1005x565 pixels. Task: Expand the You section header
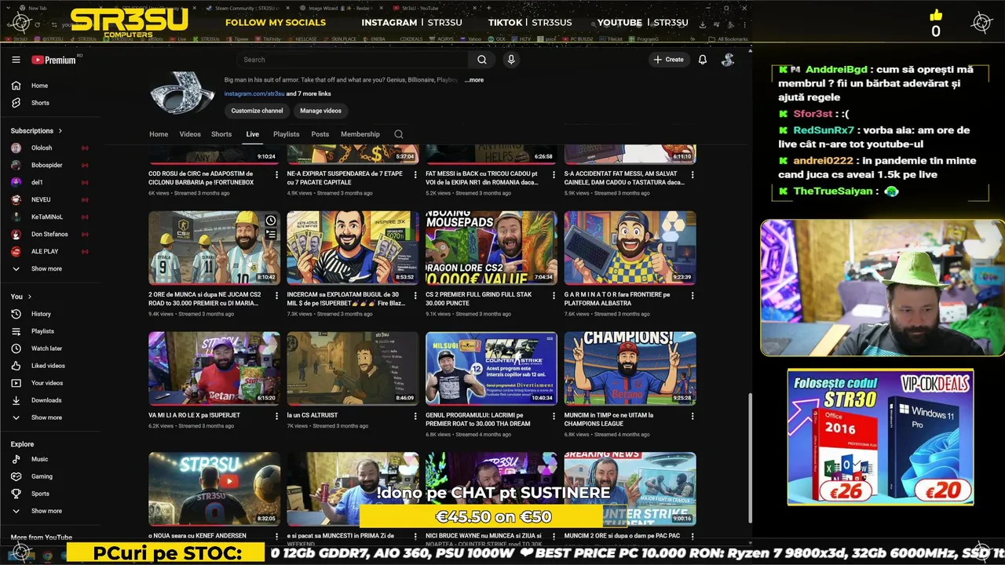coord(21,297)
